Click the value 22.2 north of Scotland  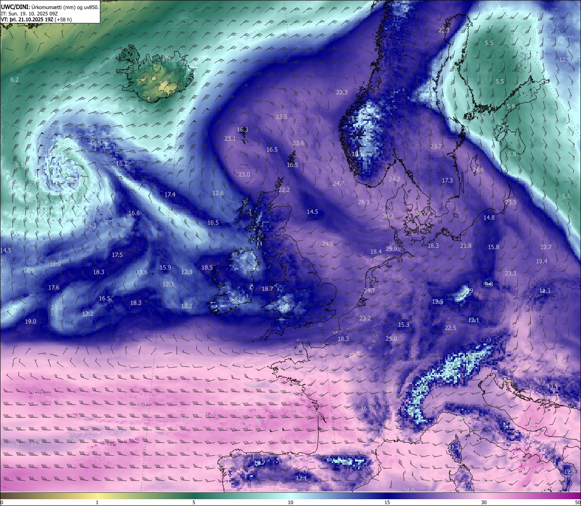tap(284, 190)
